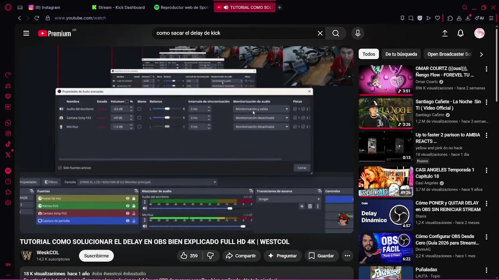The height and width of the screenshot is (280, 499).
Task: Click the WeskCOL channel avatar
Action: pyautogui.click(x=27, y=255)
